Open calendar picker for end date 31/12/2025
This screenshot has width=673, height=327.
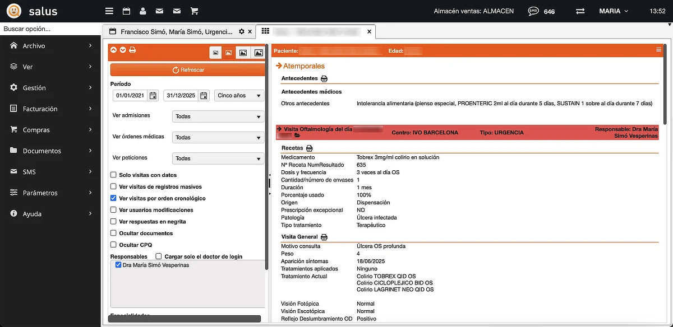[x=204, y=96]
